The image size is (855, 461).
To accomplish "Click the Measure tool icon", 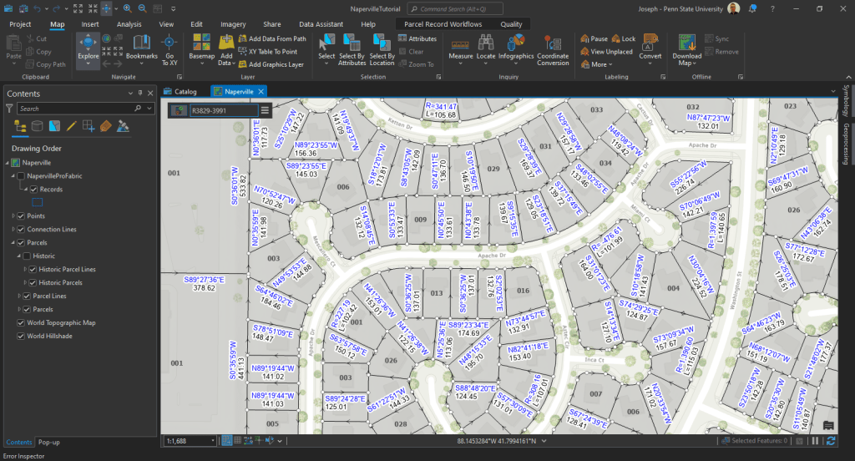I will [x=460, y=44].
